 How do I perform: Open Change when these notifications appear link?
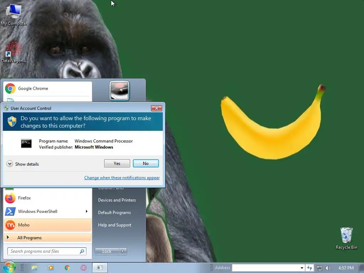pyautogui.click(x=122, y=178)
